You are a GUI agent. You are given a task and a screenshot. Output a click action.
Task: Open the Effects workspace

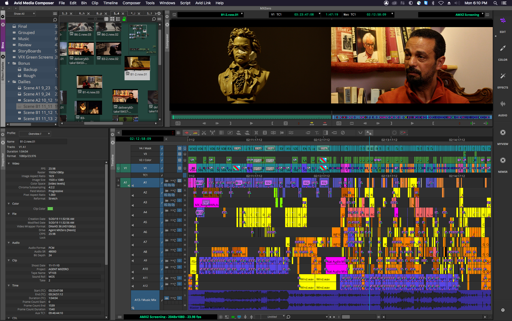[503, 81]
